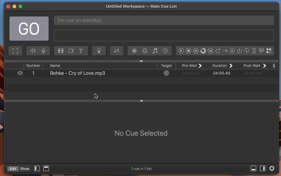This screenshot has height=176, width=281.
Task: Add a Disarm cue from toolbar
Action: pyautogui.click(x=247, y=51)
